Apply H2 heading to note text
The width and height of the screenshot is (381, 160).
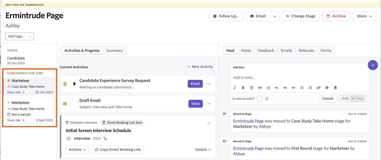pyautogui.click(x=285, y=88)
